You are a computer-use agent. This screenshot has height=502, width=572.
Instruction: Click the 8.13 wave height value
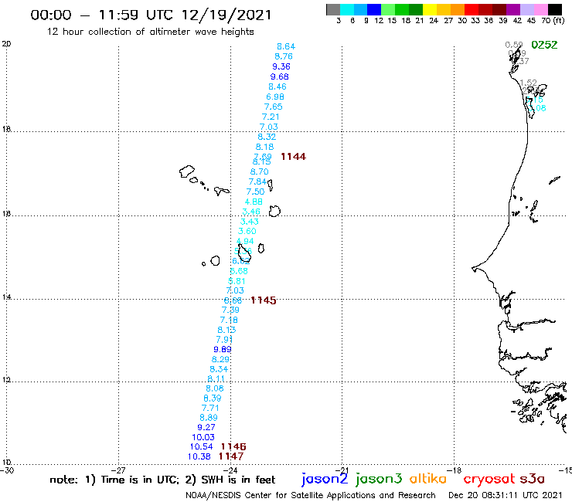click(x=226, y=330)
